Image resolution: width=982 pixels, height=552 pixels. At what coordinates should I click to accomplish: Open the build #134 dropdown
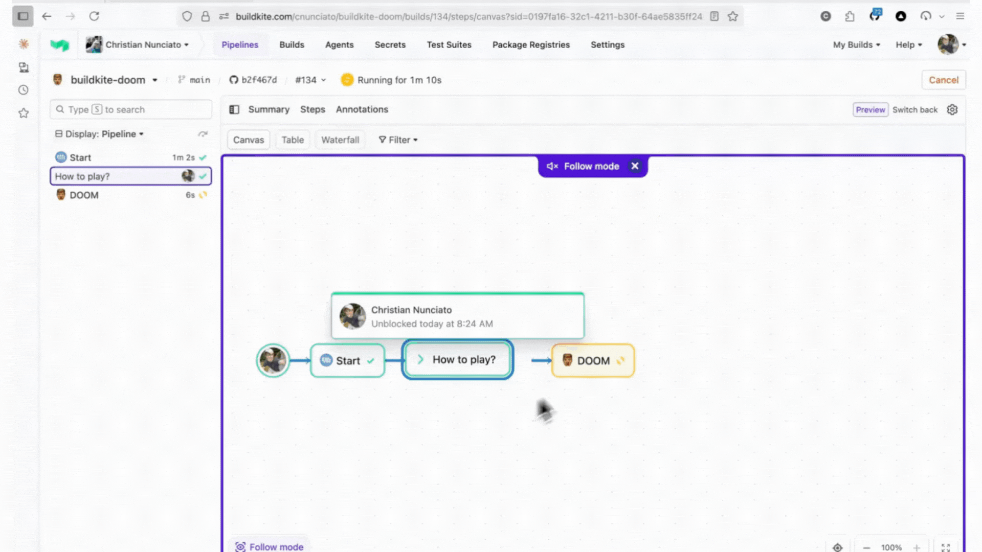[x=309, y=80]
